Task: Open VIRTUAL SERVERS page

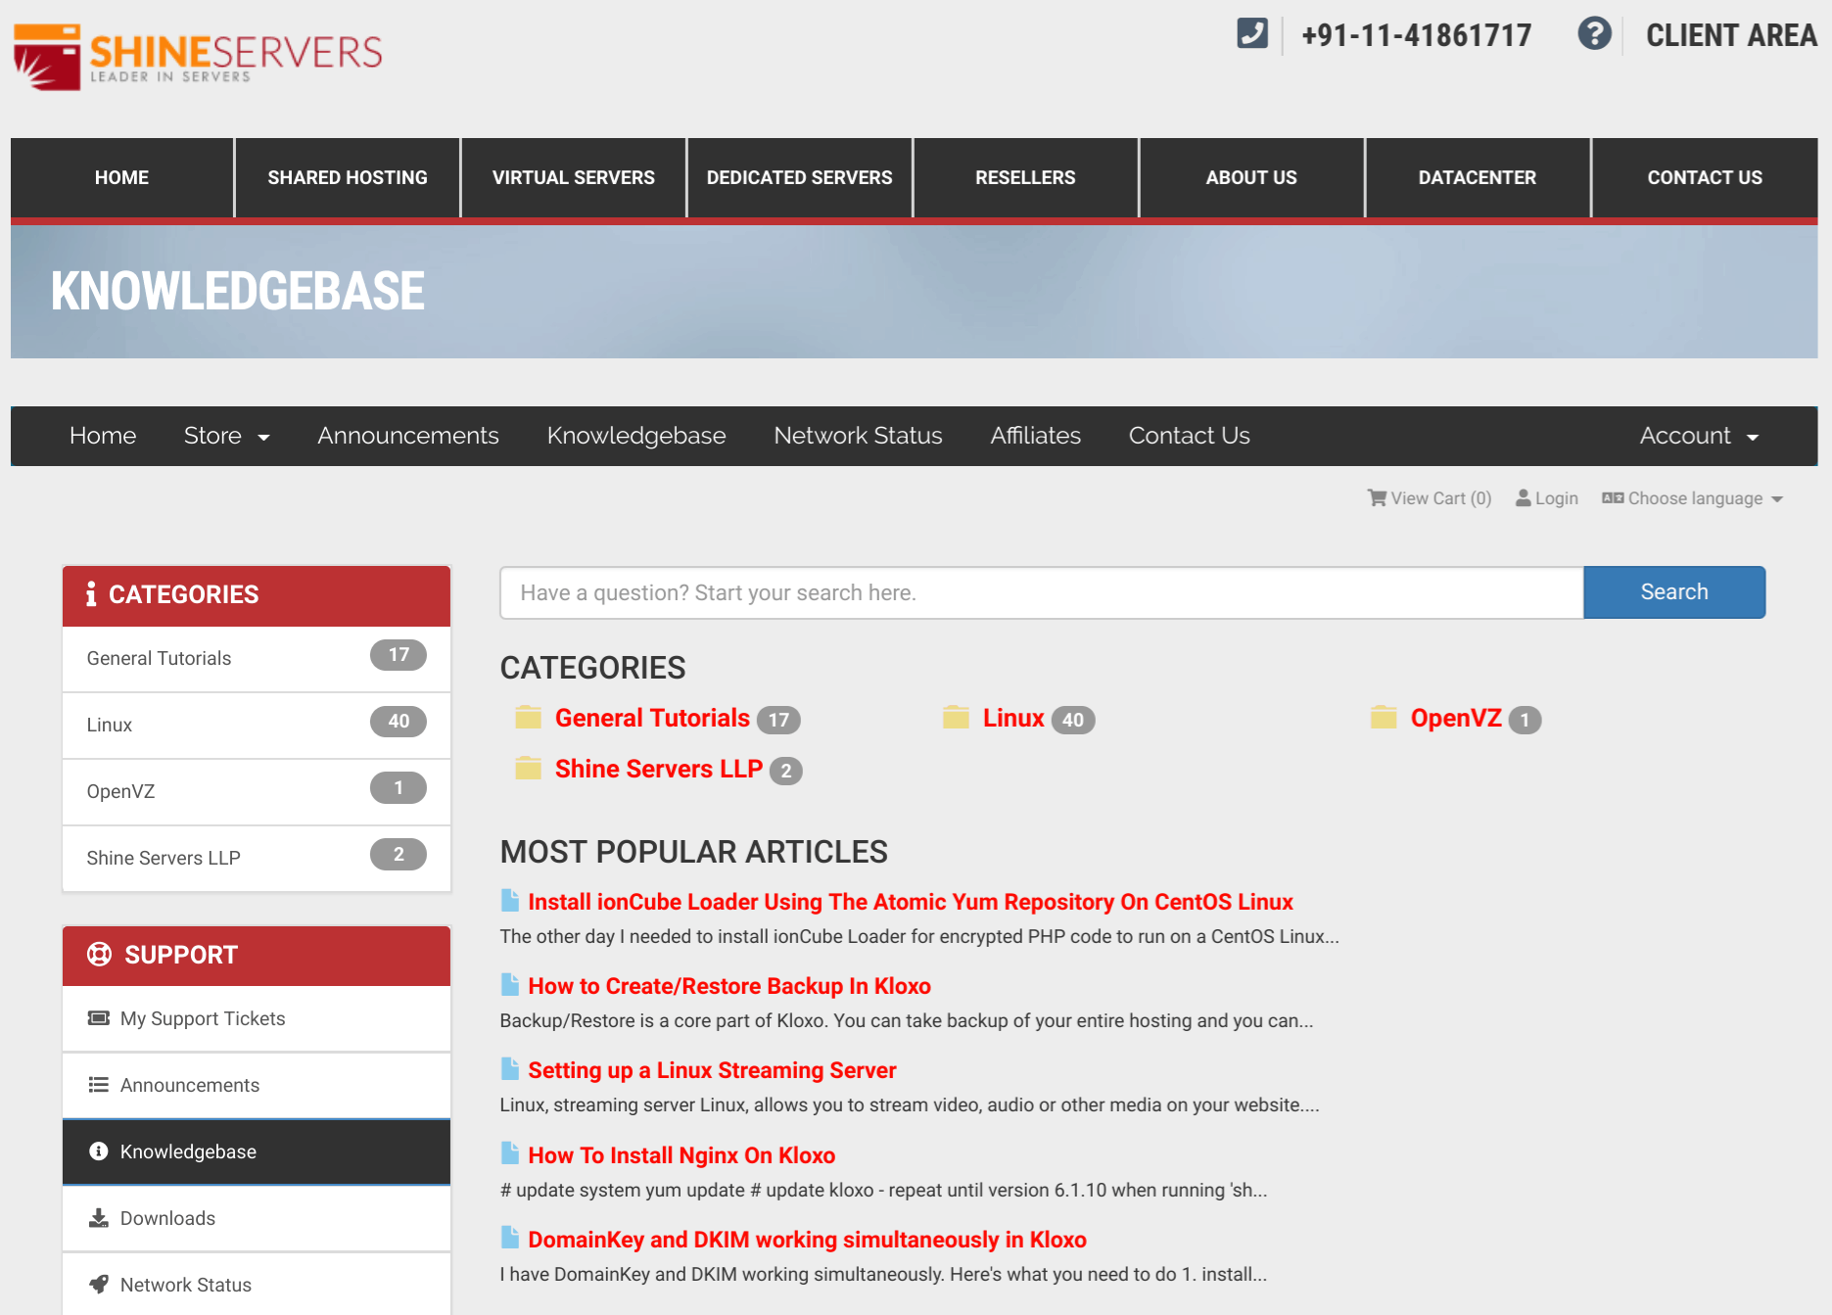Action: pyautogui.click(x=574, y=177)
